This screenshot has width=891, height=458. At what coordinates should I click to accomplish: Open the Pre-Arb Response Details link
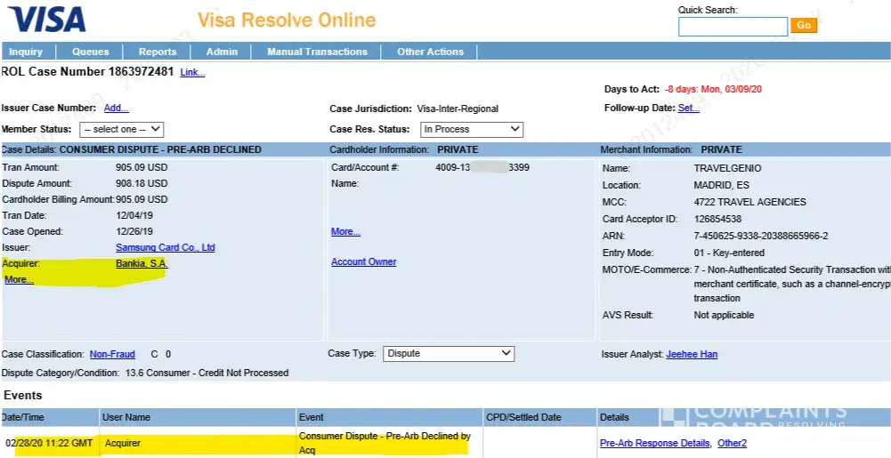point(654,443)
